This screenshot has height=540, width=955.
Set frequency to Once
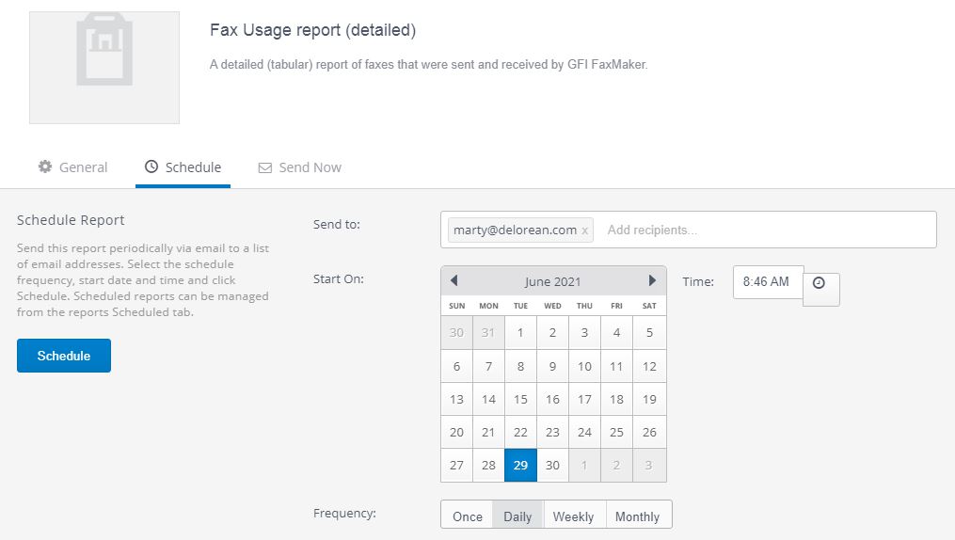coord(467,516)
